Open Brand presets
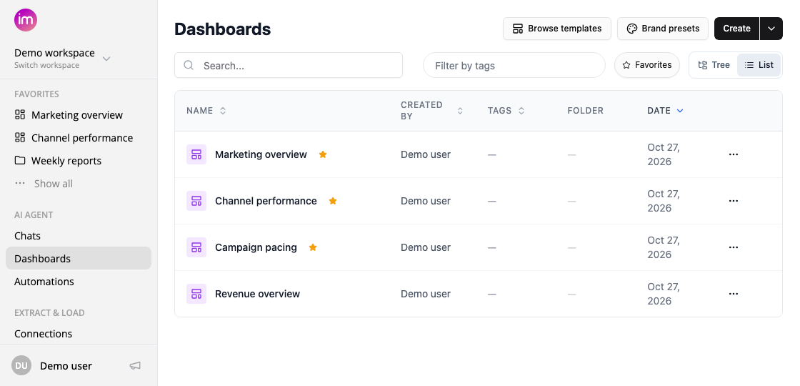 click(x=663, y=29)
